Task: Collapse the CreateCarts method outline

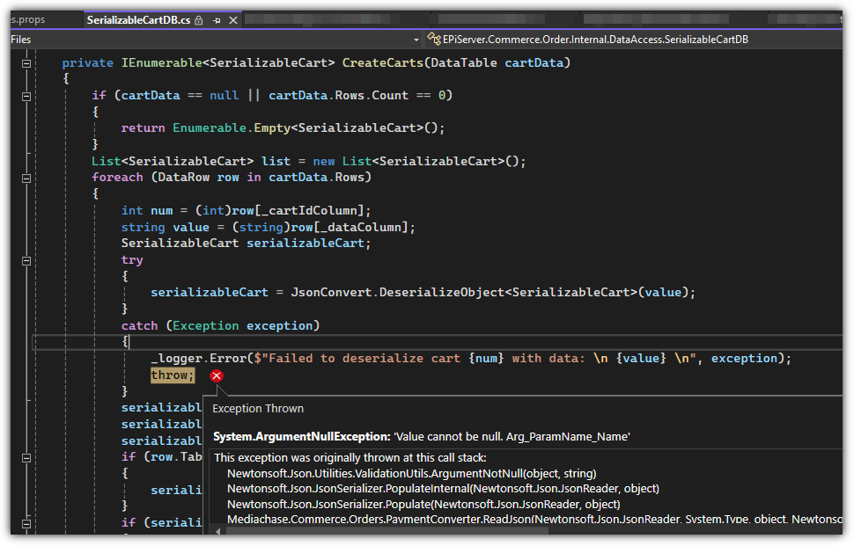Action: (26, 63)
